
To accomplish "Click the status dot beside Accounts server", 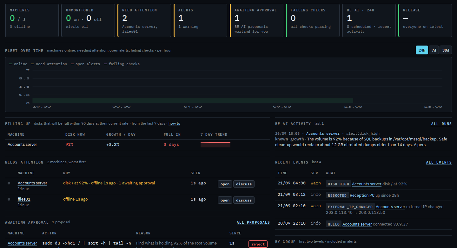I will pyautogui.click(x=9, y=183).
